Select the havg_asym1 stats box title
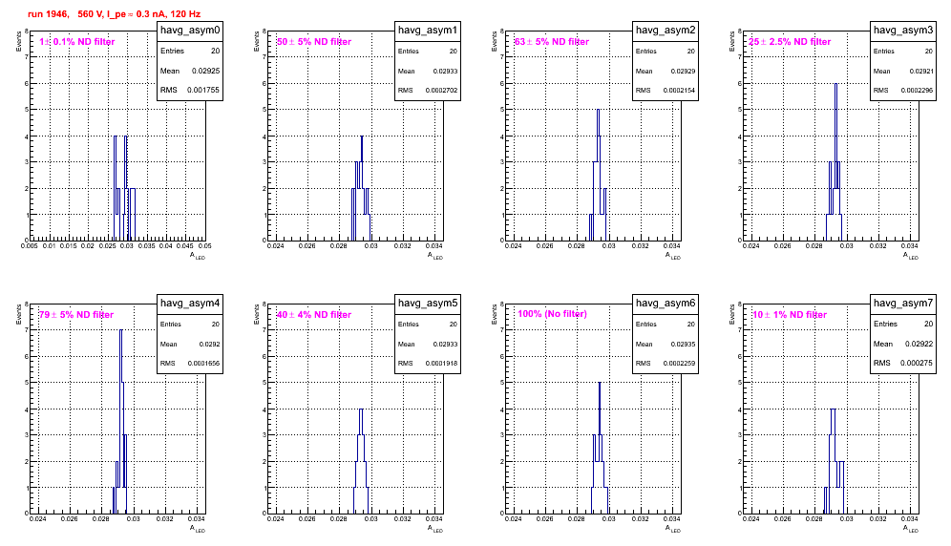 click(x=428, y=30)
